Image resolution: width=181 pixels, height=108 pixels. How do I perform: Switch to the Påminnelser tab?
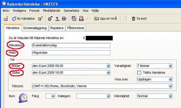(76, 28)
